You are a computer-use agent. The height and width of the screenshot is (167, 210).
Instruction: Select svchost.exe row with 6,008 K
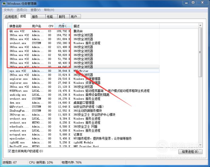tap(84, 131)
